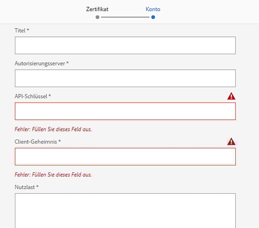Click the "Autorisierungsserver" label text
Image resolution: width=259 pixels, height=228 pixels.
[40, 63]
